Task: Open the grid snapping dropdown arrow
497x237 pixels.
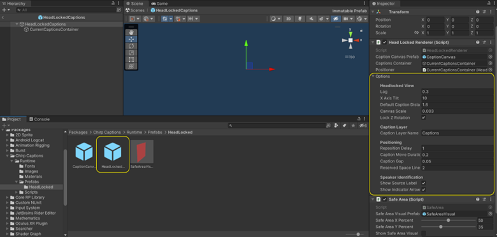Action: click(171, 19)
